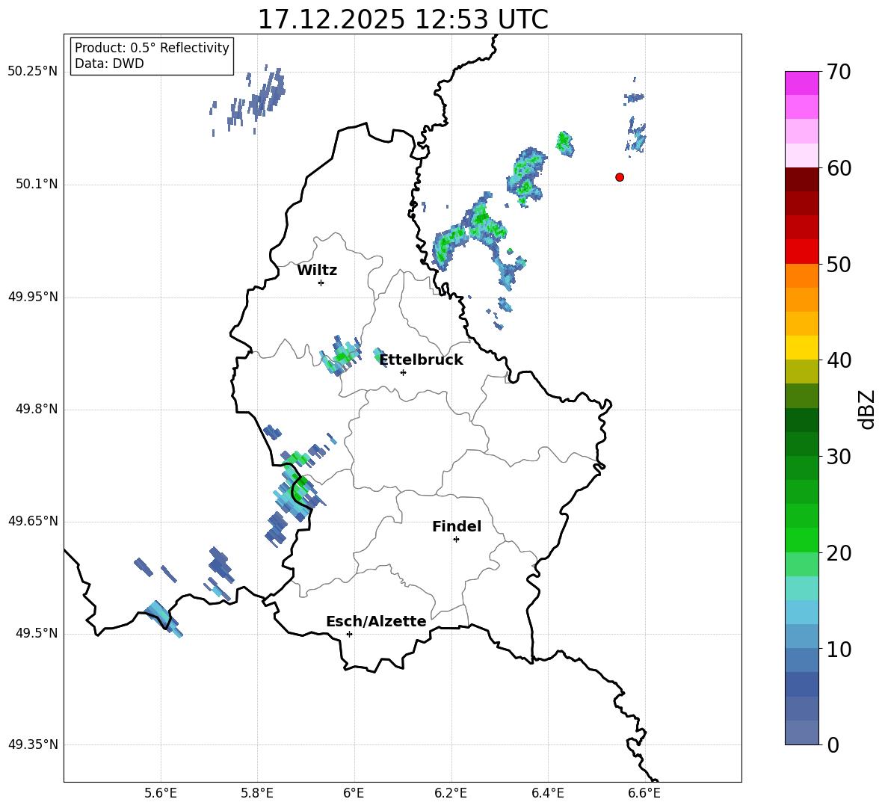This screenshot has height=808, width=885.
Task: Click the 6.2°E longitude label
Action: [x=451, y=793]
